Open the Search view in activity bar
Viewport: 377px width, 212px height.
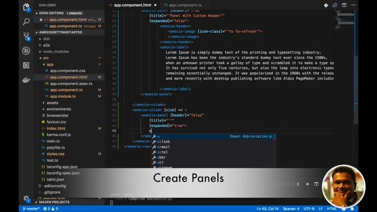click(x=26, y=22)
